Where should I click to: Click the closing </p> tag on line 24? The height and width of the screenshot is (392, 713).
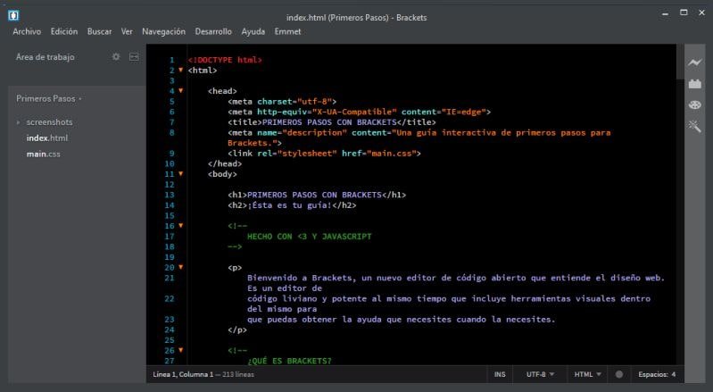coord(237,329)
